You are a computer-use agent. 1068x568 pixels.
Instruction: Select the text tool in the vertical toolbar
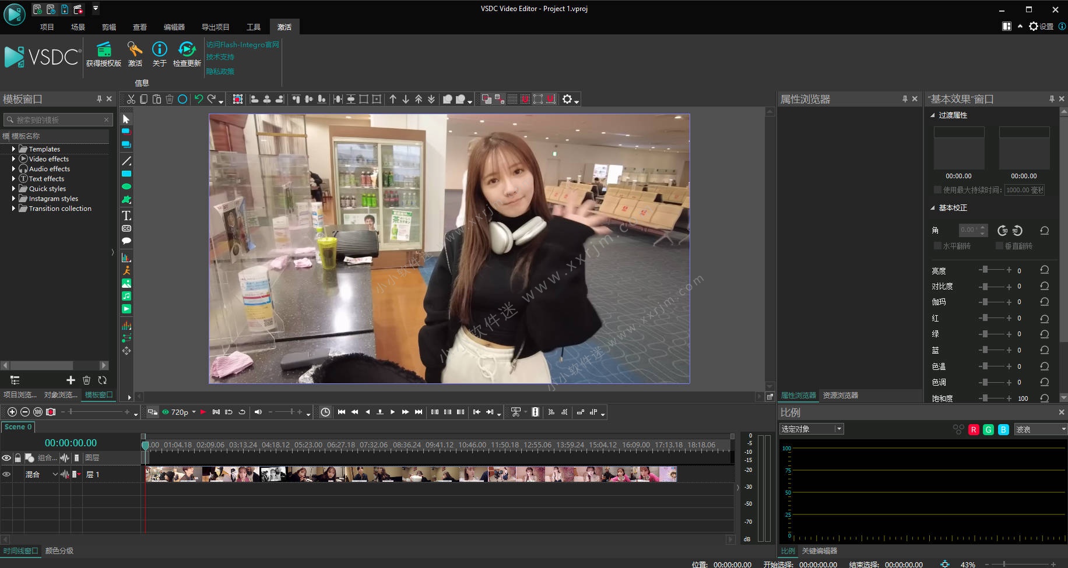126,216
